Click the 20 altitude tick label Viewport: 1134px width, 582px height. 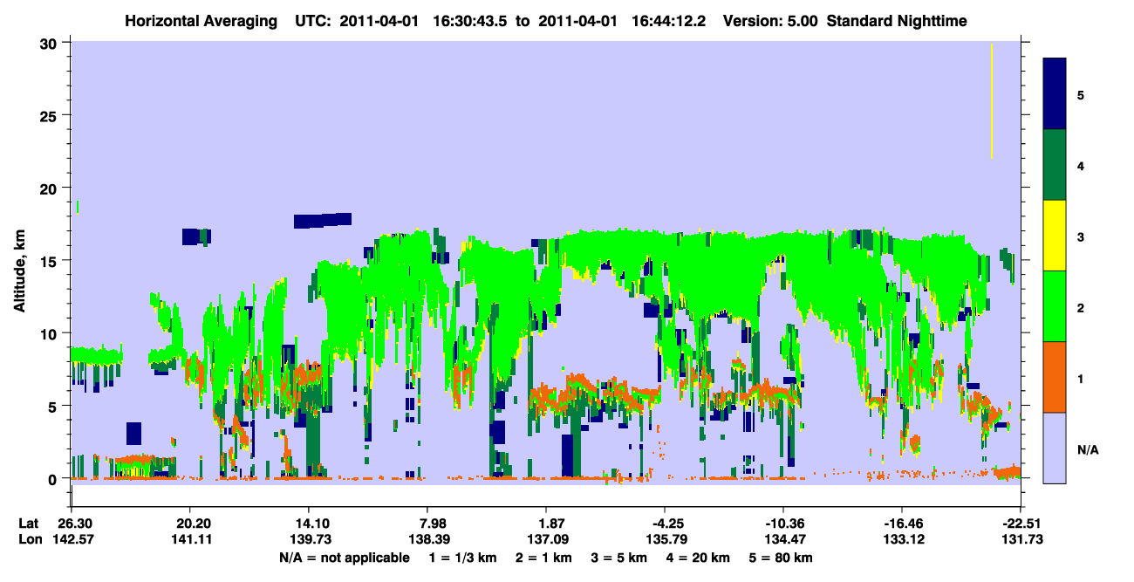(x=50, y=188)
